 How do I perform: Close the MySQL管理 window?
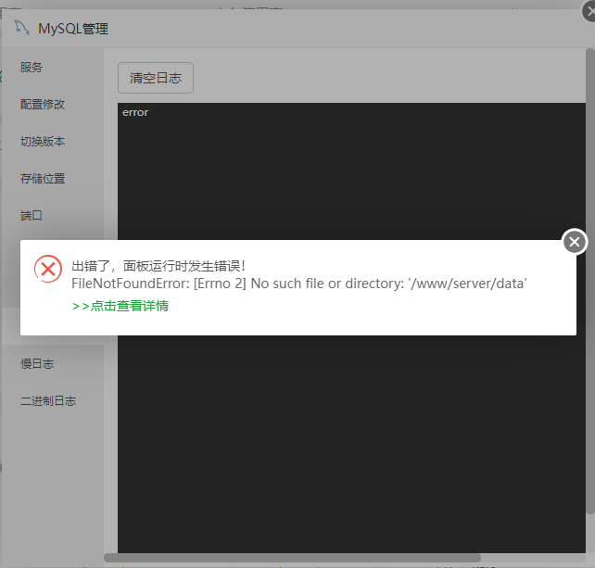tap(589, 11)
